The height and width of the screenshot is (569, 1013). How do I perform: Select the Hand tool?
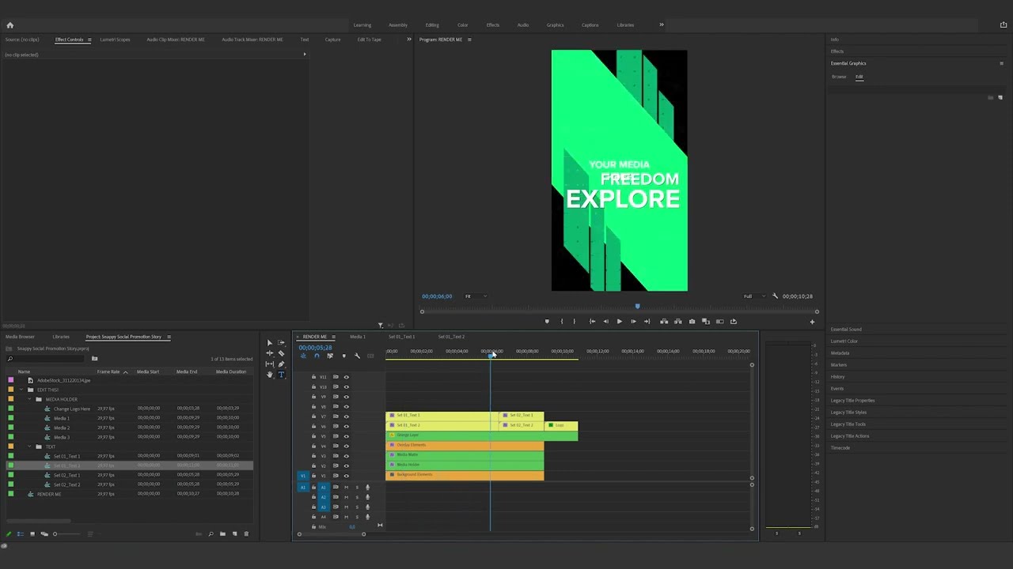click(270, 375)
